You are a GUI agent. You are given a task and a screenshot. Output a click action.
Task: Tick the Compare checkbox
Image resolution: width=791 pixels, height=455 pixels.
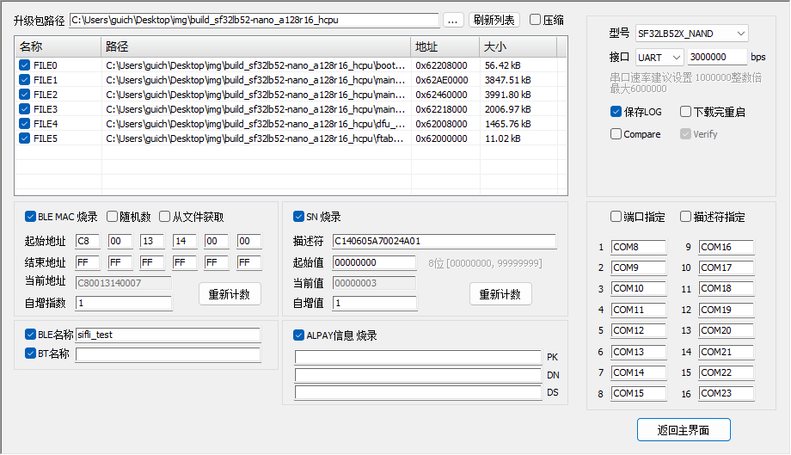tap(616, 134)
